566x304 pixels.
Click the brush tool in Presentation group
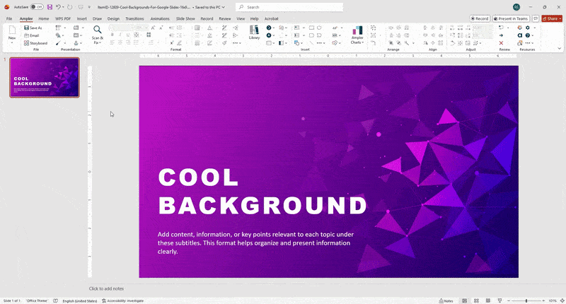click(58, 43)
